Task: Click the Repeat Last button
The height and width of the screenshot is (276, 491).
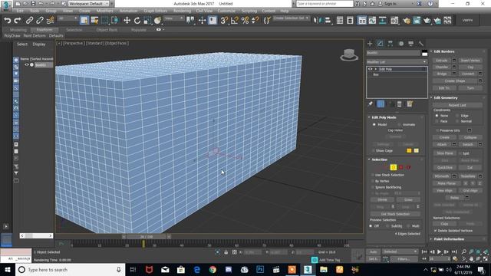Action: click(x=457, y=105)
